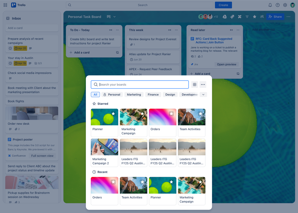Open the board menu ellipsis
This screenshot has width=298, height=213.
(288, 17)
